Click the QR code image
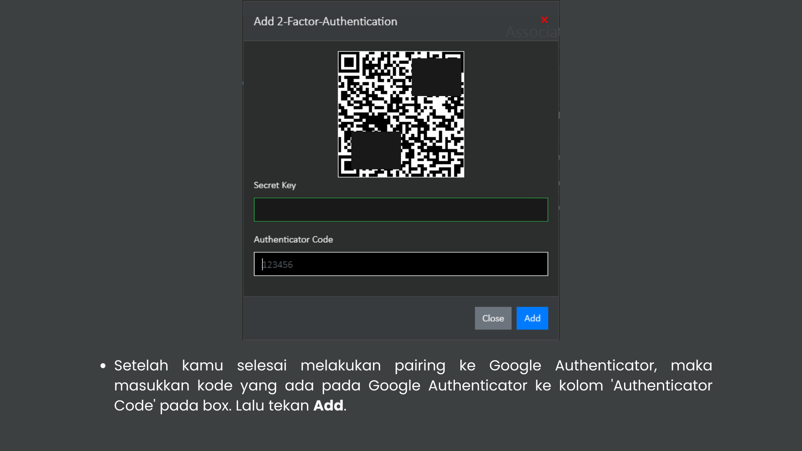802x451 pixels. (x=401, y=114)
